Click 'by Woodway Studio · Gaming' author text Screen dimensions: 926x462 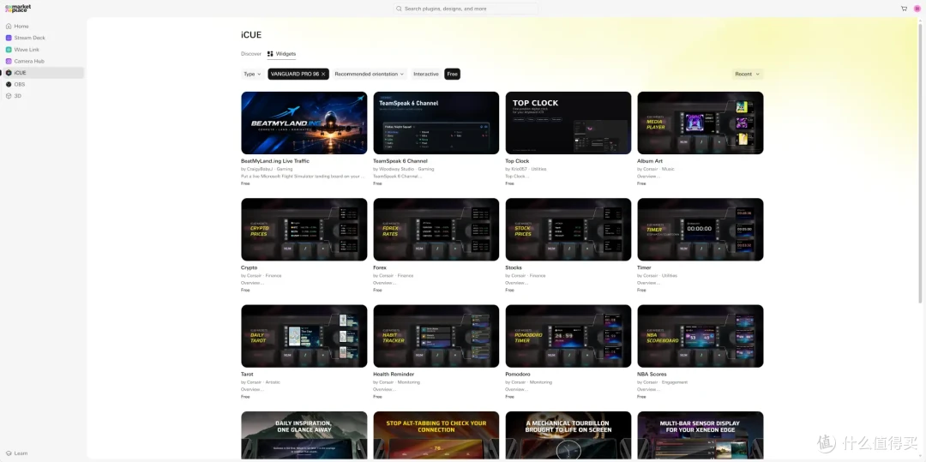[403, 169]
